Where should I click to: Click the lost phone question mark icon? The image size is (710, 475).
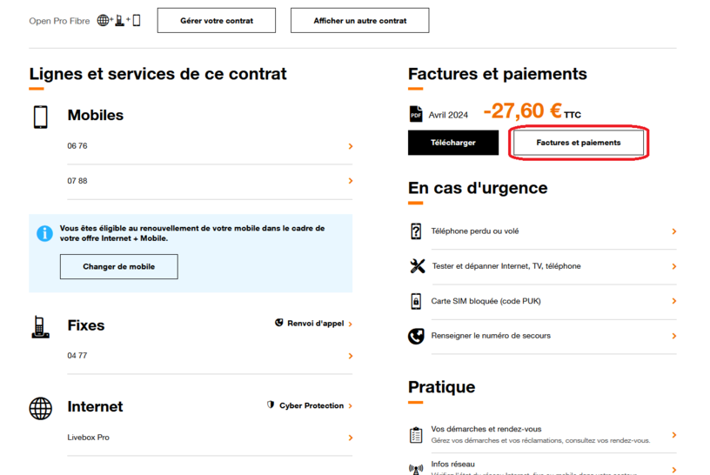click(x=416, y=231)
